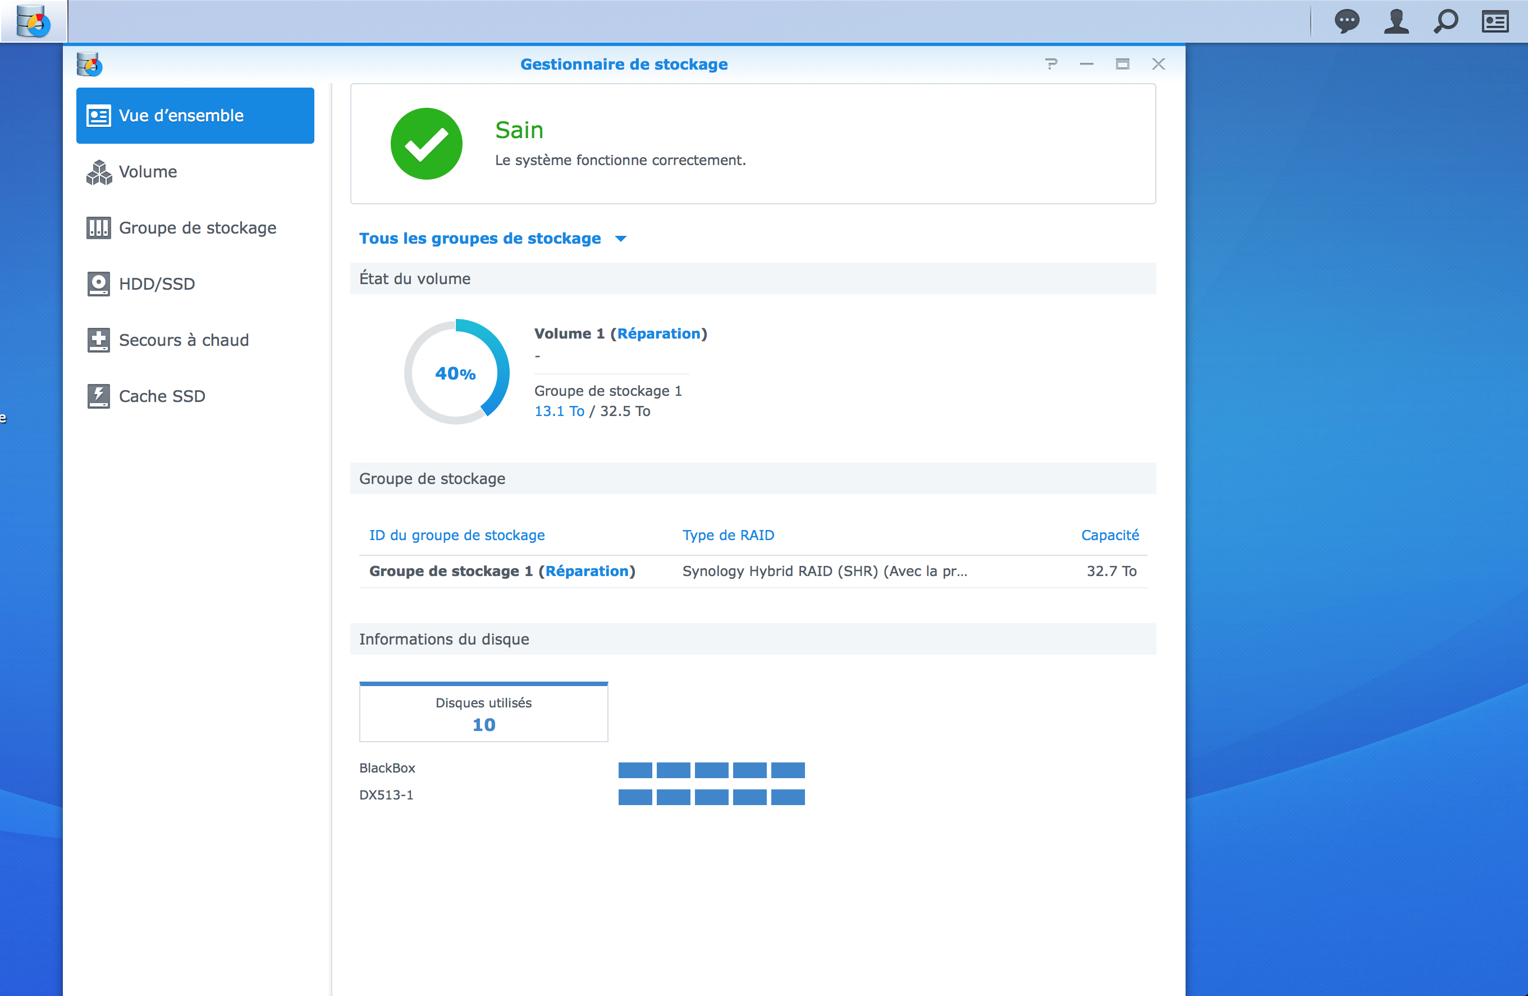Click the first BlackBox disk block
This screenshot has height=996, width=1528.
[635, 769]
